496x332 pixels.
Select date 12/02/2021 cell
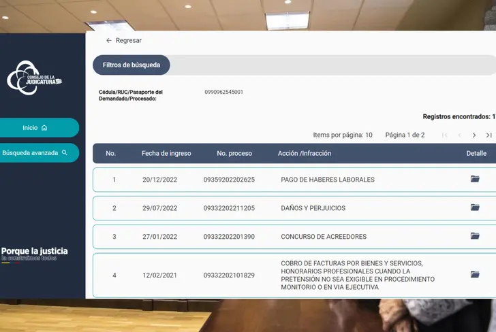pyautogui.click(x=159, y=275)
